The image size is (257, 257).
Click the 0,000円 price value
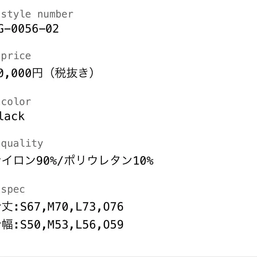tap(21, 73)
